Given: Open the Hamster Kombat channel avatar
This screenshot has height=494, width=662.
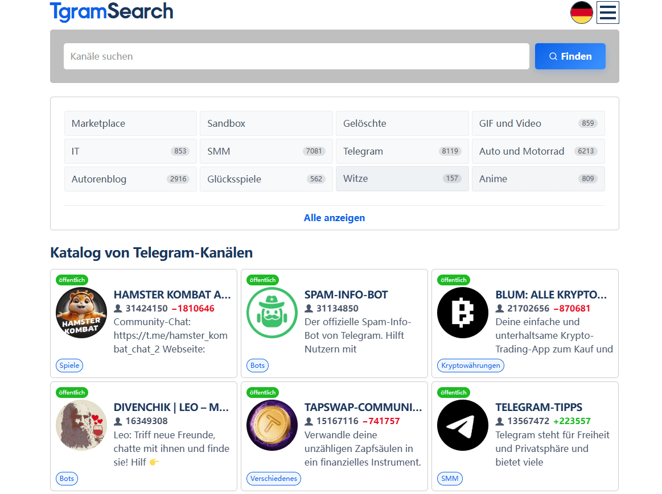Looking at the screenshot, I should point(81,313).
